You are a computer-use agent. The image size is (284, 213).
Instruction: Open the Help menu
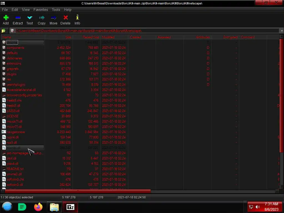[x=68, y=10]
